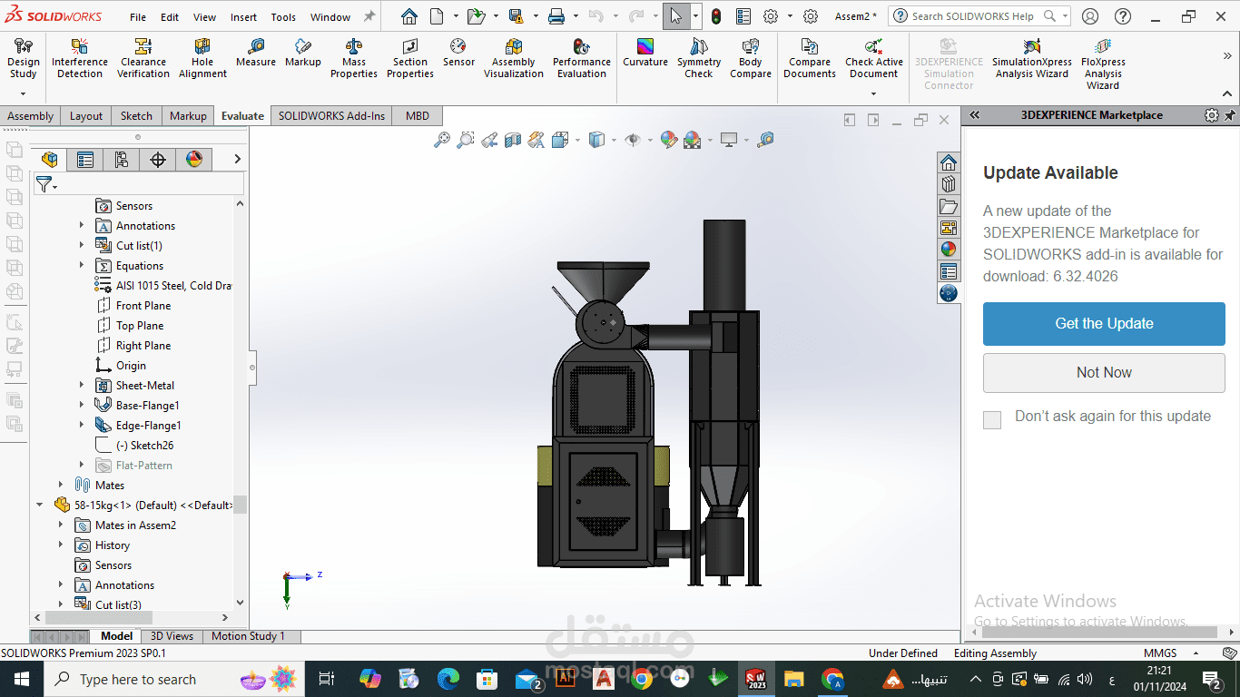Launch Clearance Verification

point(143,58)
